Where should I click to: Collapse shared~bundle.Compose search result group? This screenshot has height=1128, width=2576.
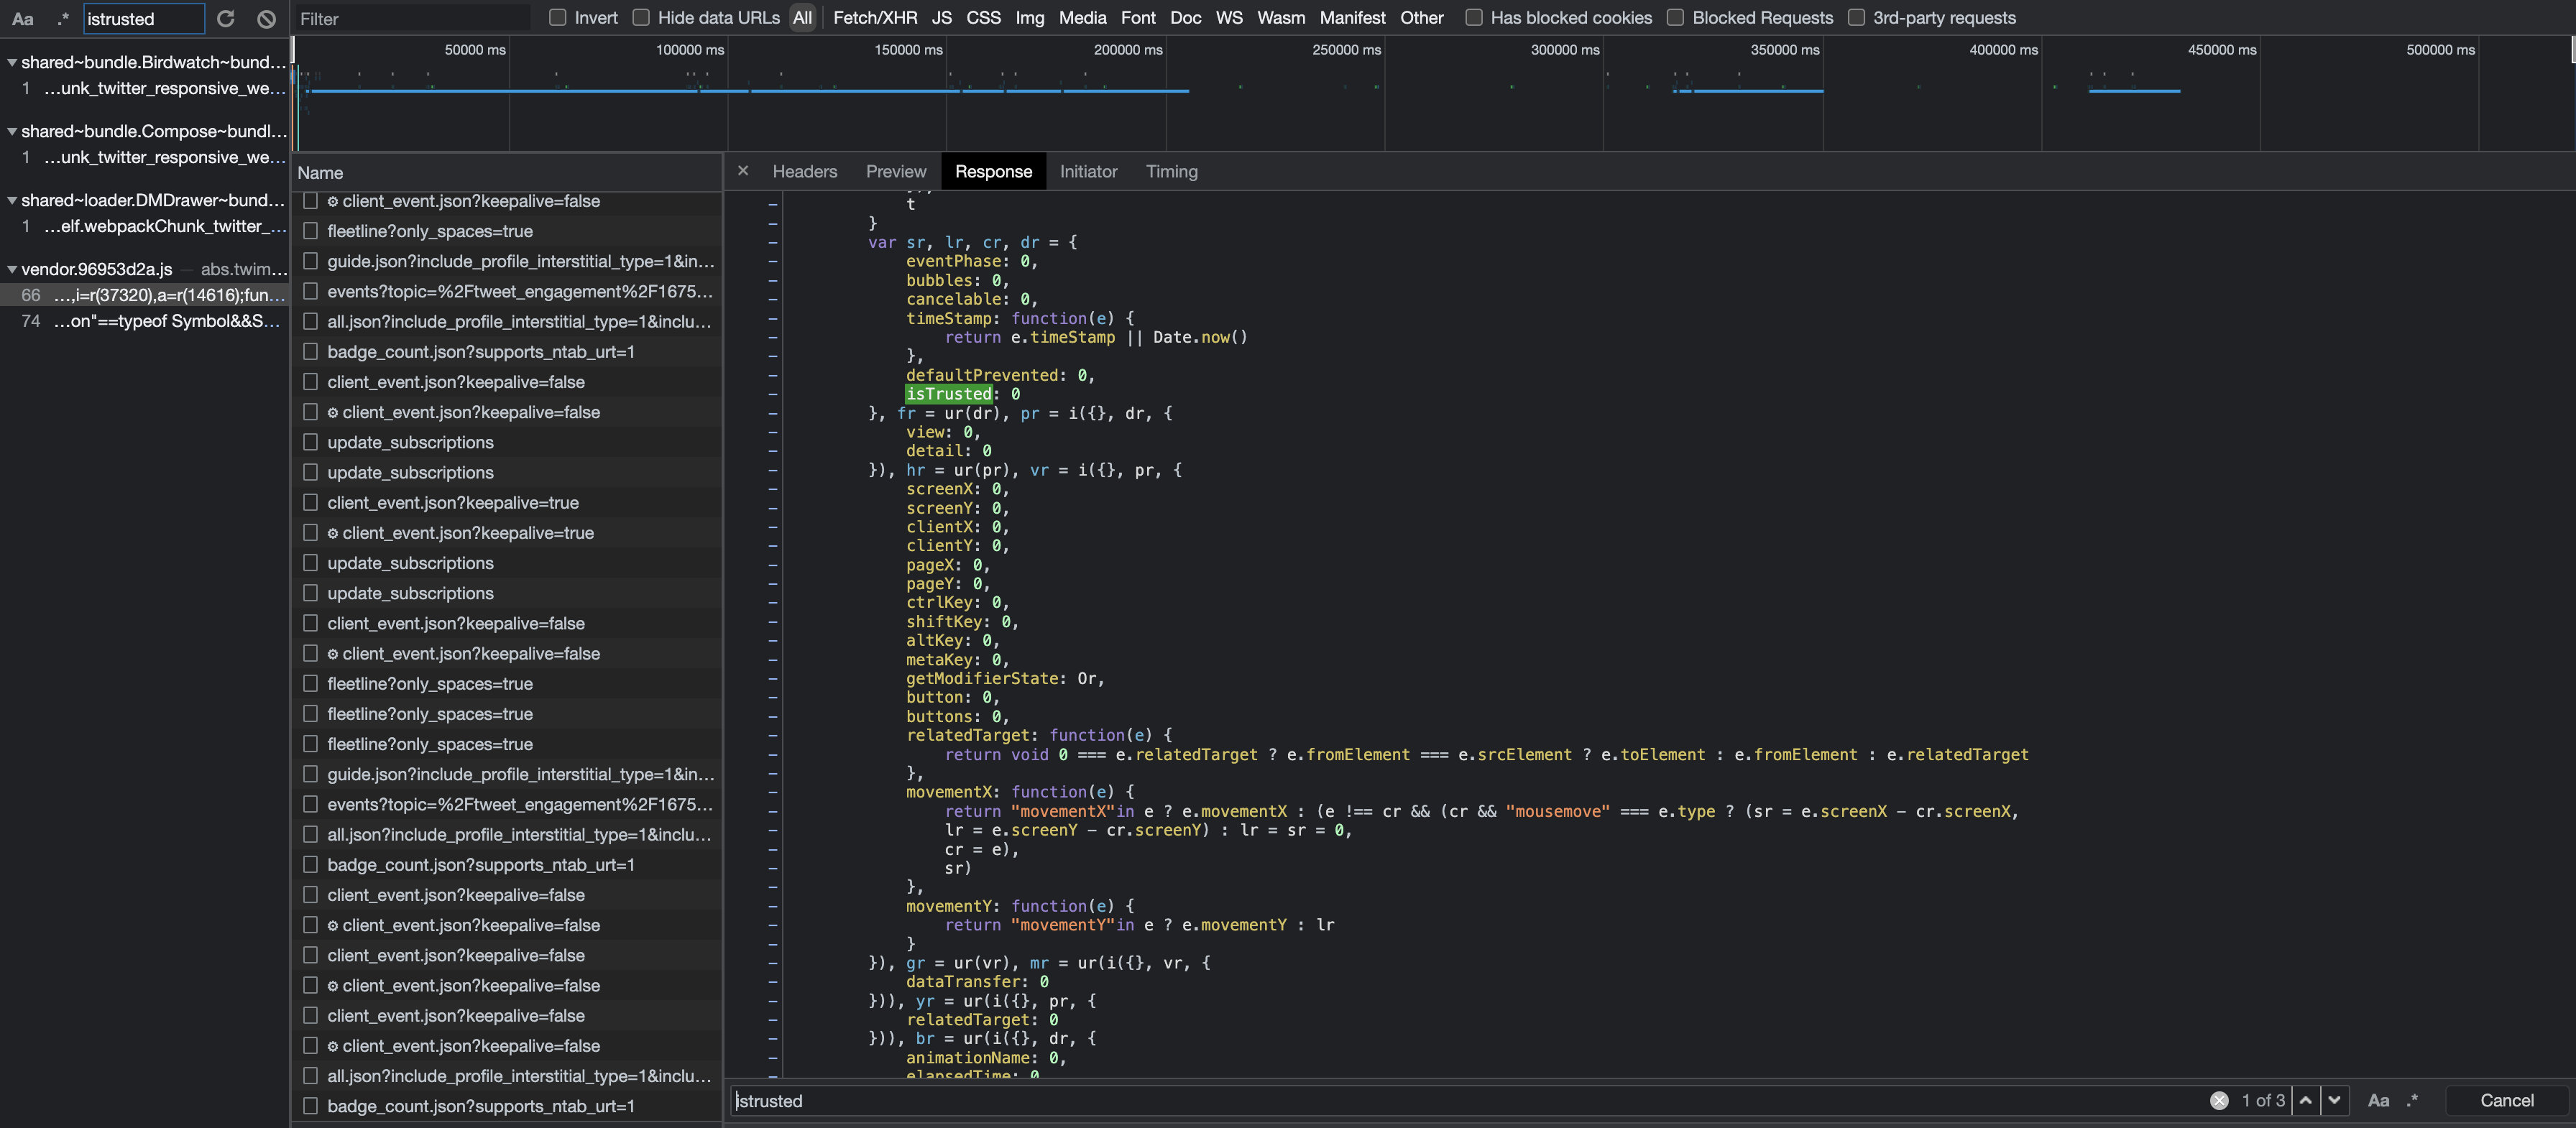point(12,131)
